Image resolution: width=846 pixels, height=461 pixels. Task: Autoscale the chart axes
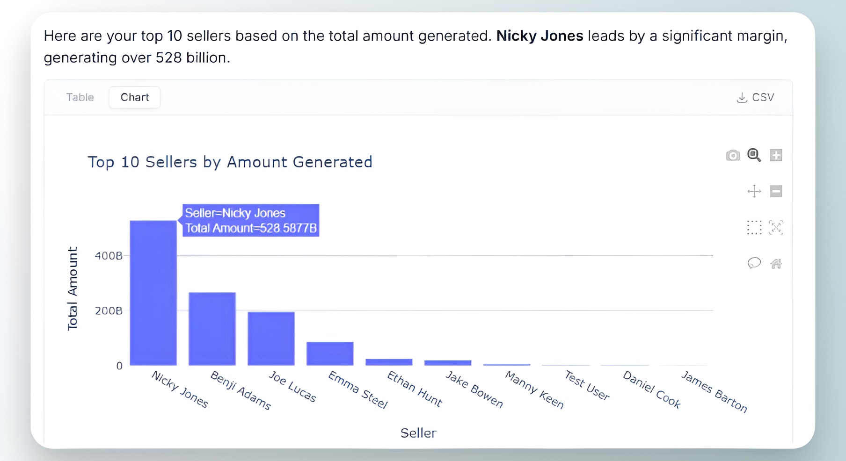tap(776, 228)
